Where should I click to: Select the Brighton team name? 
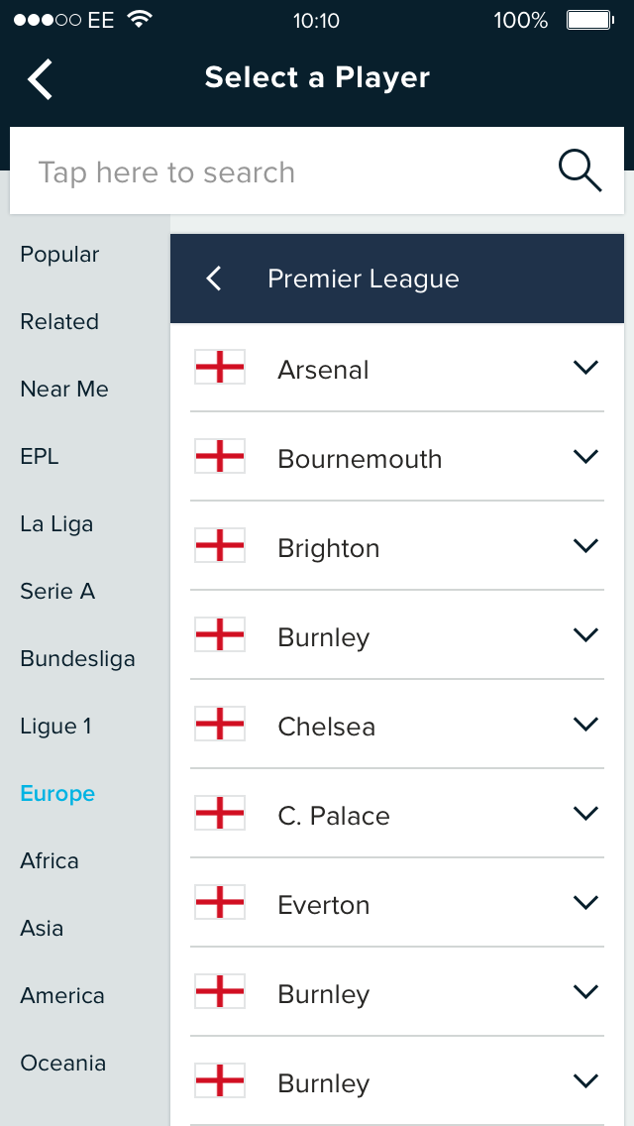(329, 548)
